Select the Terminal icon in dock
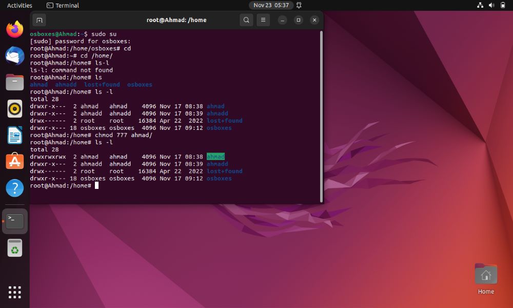The height and width of the screenshot is (308, 513). (x=15, y=221)
